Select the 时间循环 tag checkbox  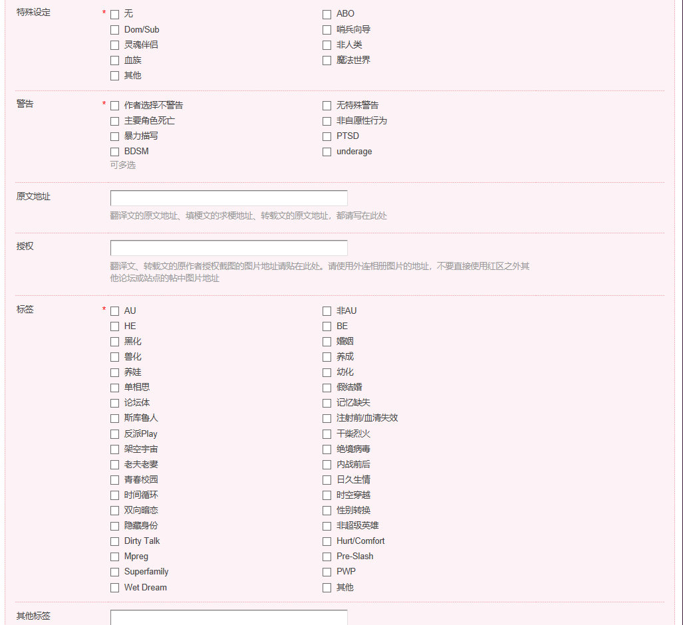114,495
